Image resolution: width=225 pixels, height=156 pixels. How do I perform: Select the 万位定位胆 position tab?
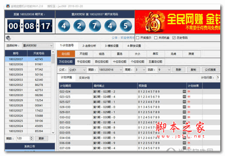pos(66,62)
